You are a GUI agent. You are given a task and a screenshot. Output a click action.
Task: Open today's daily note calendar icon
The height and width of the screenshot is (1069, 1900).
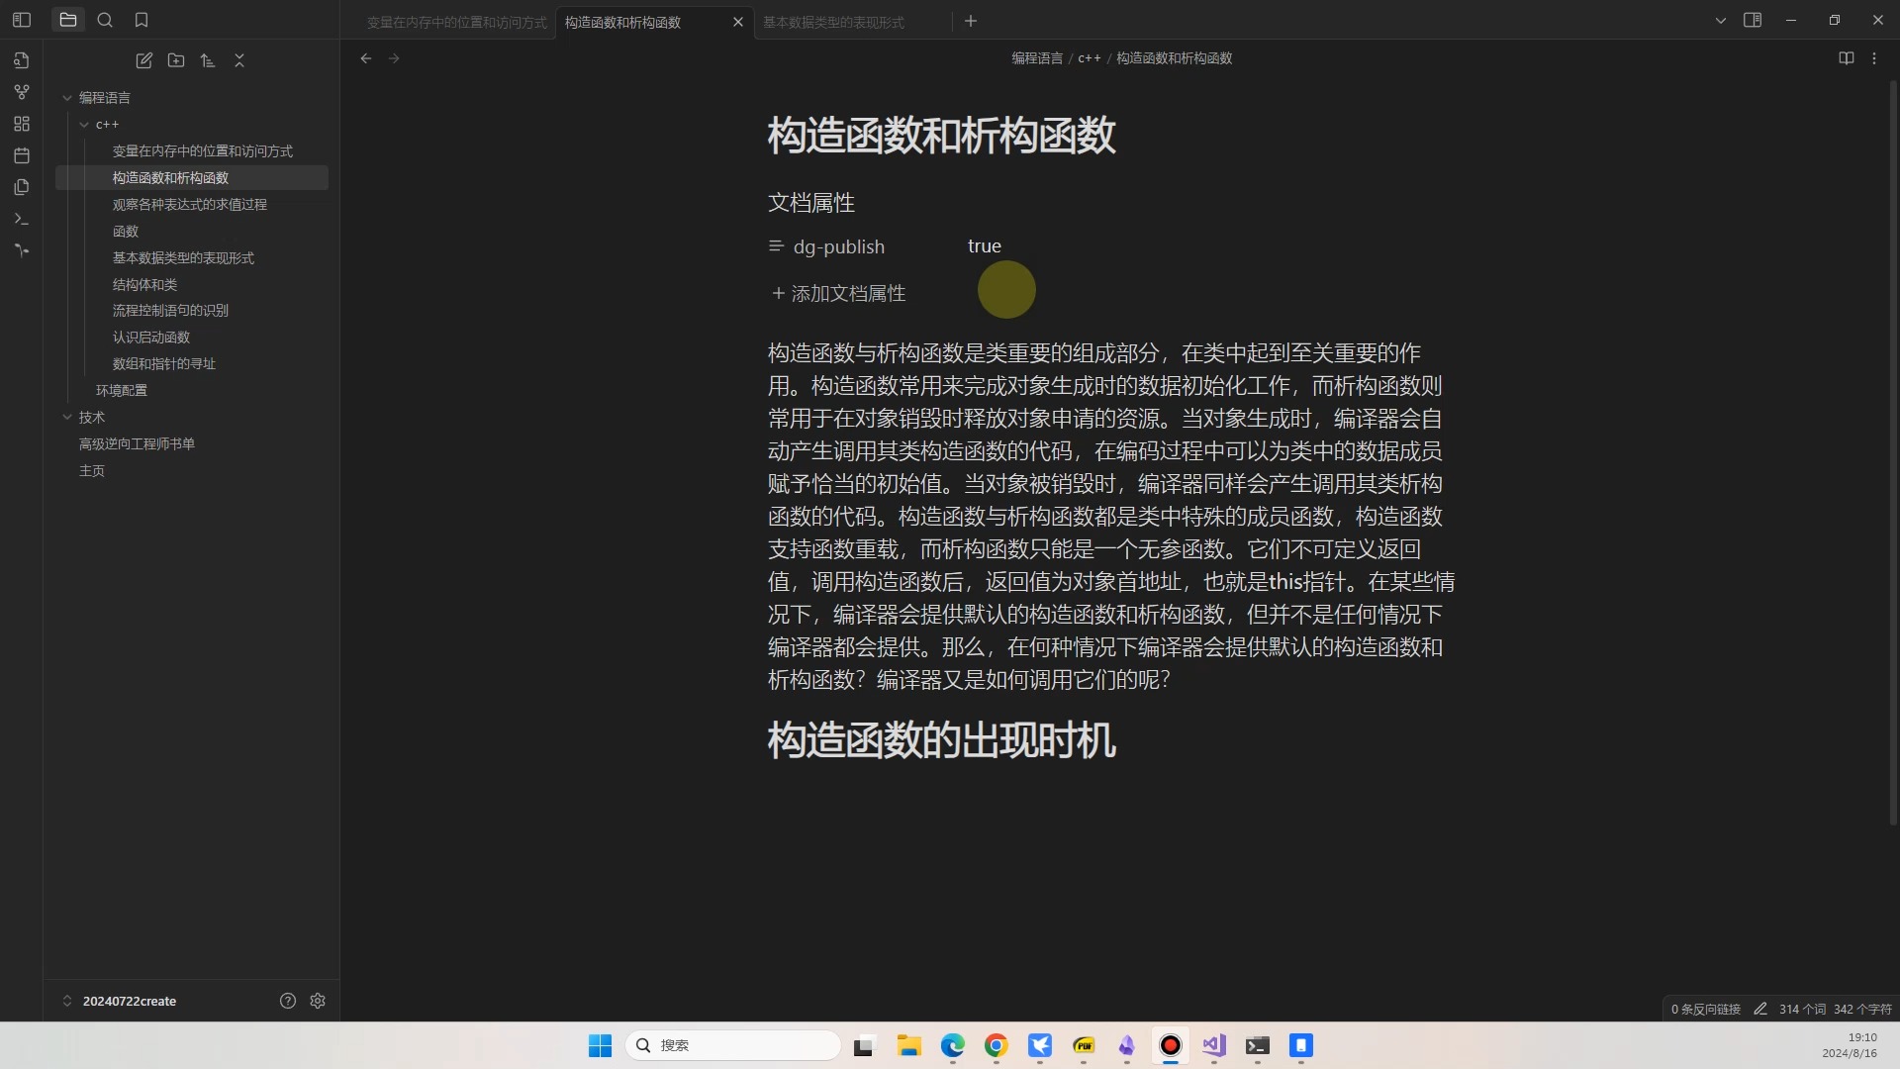(x=22, y=155)
